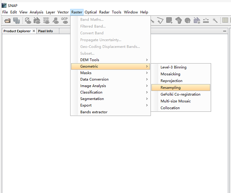Screen dimensions: 231x193
Task: Close the open Raster menu
Action: coord(77,12)
